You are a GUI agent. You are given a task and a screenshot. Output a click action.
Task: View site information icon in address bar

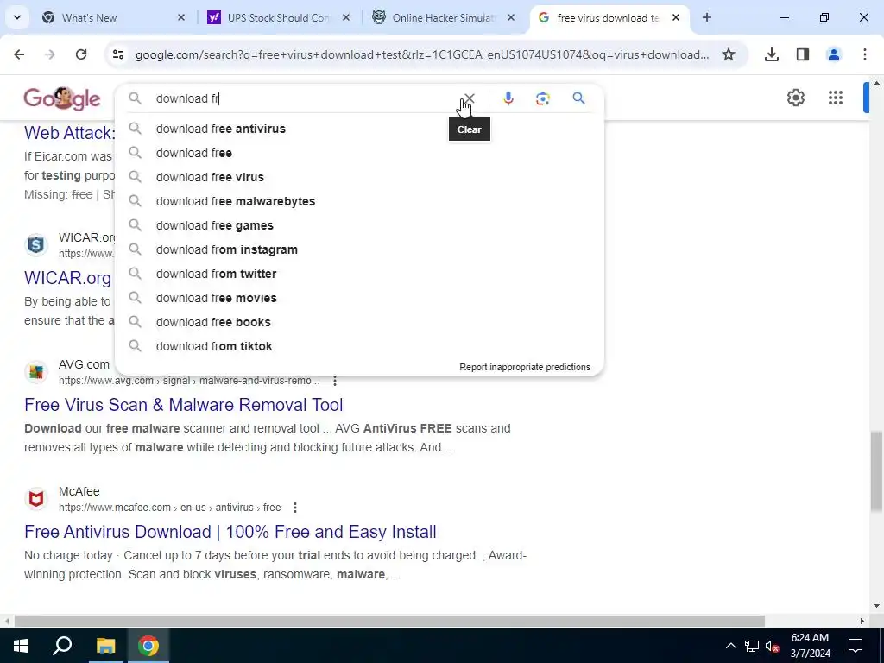pos(117,54)
